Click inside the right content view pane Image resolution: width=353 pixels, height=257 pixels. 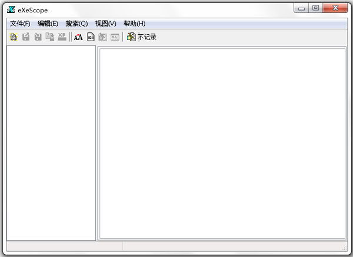(222, 143)
